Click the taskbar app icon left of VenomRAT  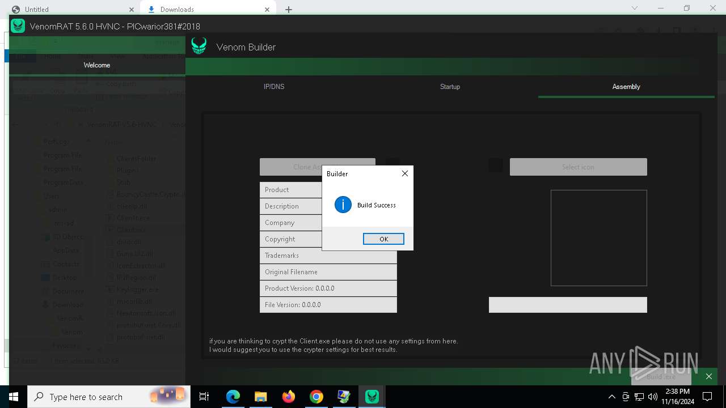pyautogui.click(x=344, y=397)
